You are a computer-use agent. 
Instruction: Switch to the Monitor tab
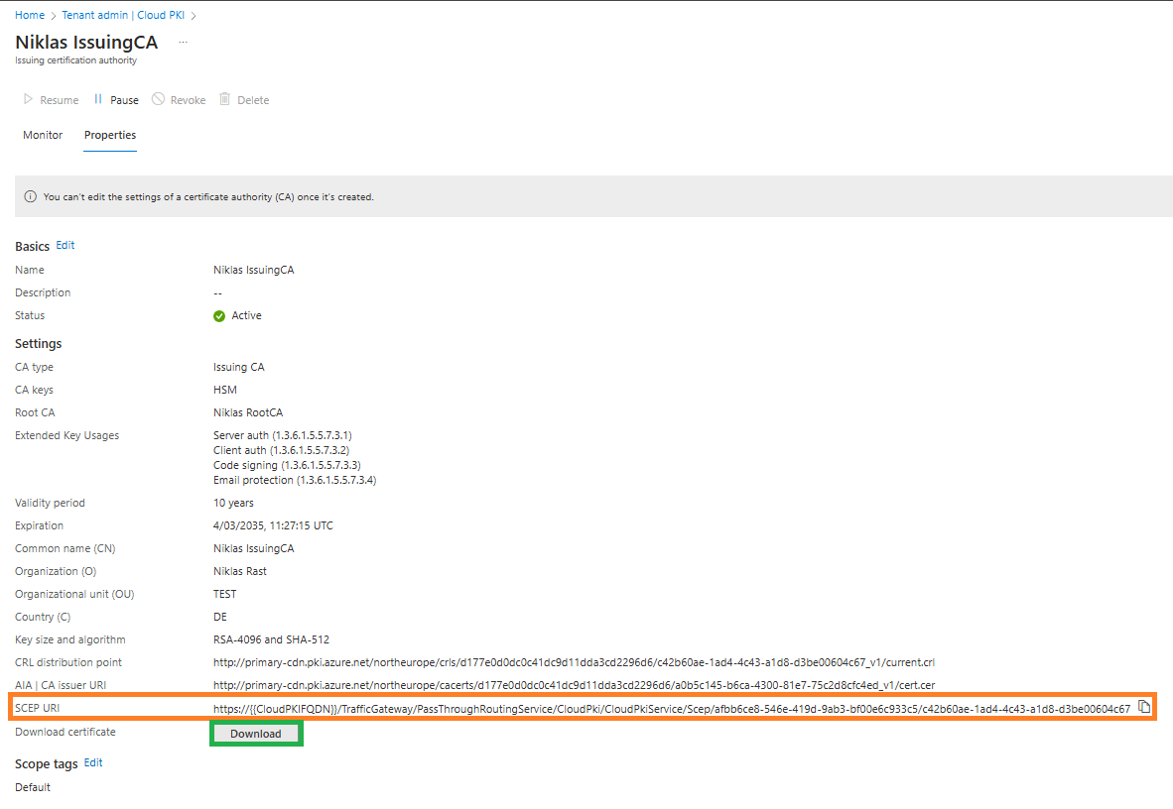tap(43, 135)
